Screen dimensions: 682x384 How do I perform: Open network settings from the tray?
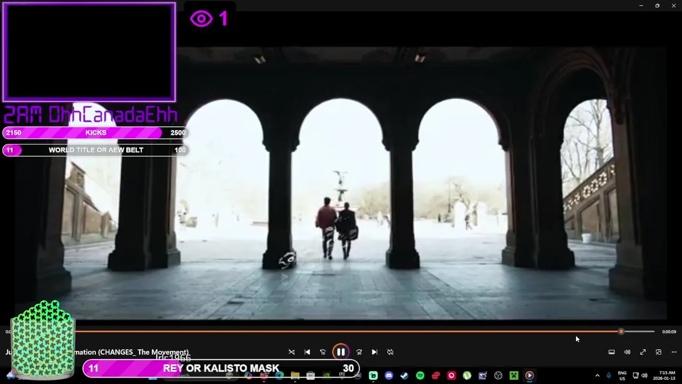[636, 375]
